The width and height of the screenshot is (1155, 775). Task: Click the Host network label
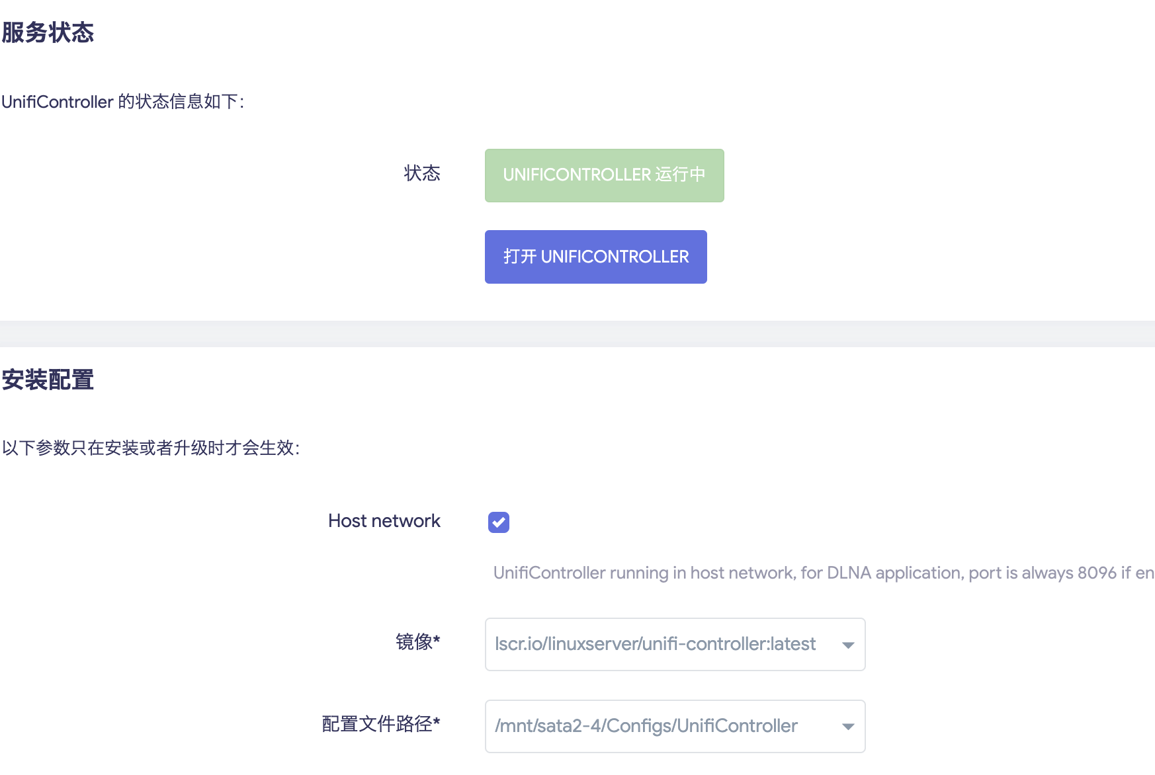point(384,521)
